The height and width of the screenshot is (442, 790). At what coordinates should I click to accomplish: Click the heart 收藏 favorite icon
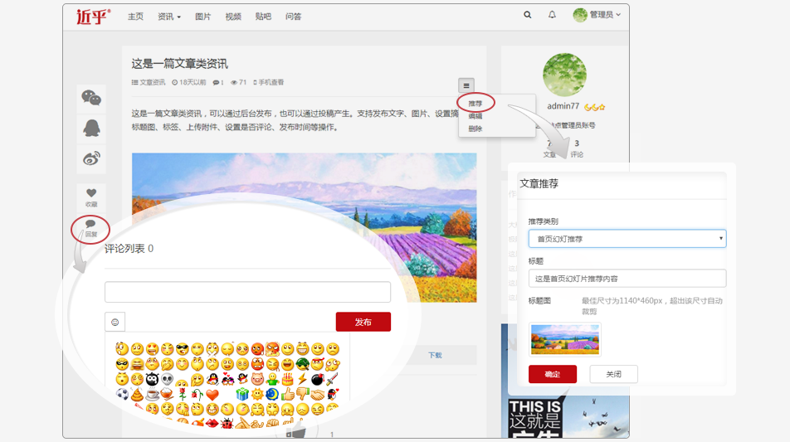[x=91, y=193]
